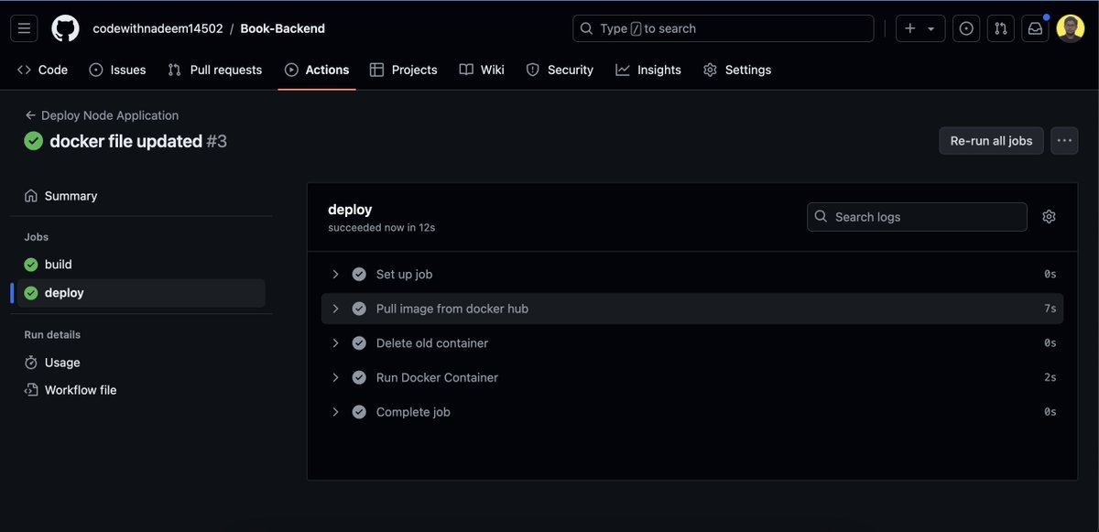The width and height of the screenshot is (1099, 532).
Task: Switch to the Insights tab
Action: [x=648, y=70]
